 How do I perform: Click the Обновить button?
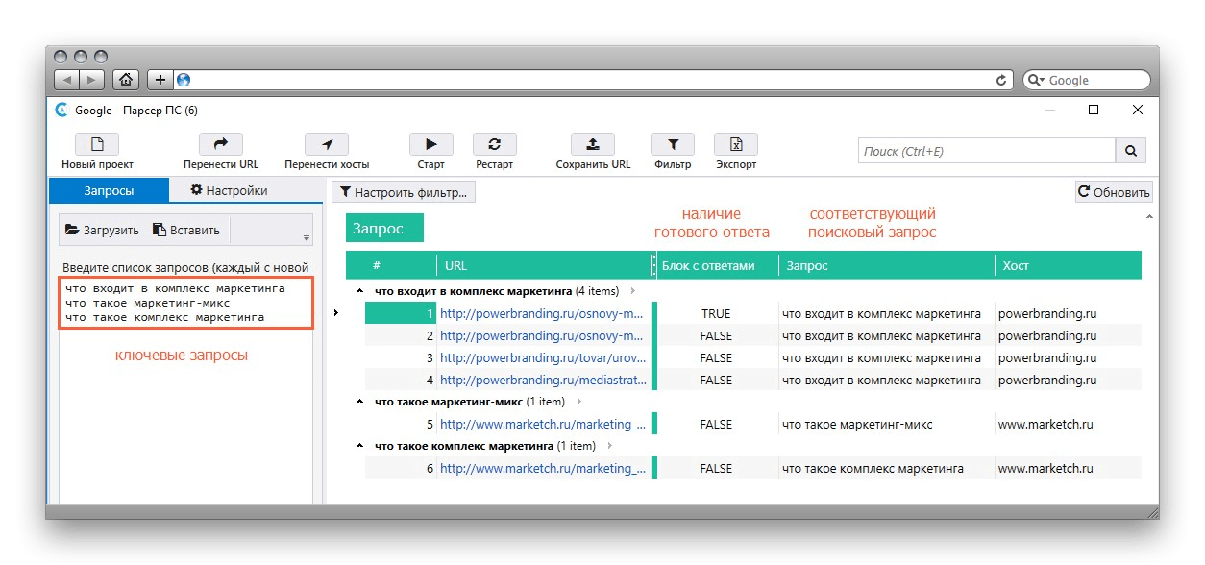1114,192
